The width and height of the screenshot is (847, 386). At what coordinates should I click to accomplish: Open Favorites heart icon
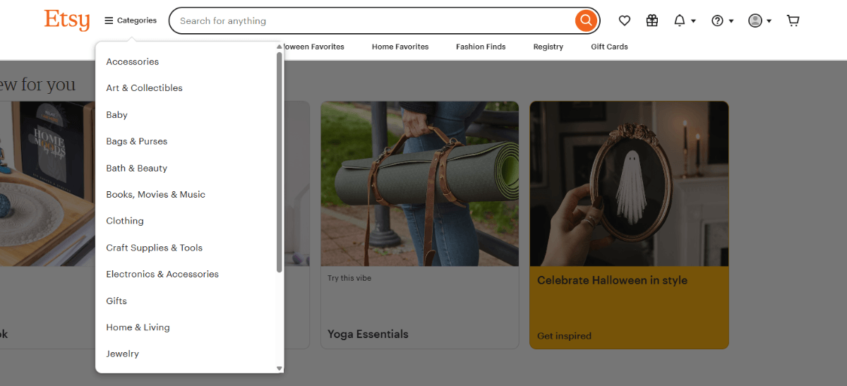pos(625,20)
